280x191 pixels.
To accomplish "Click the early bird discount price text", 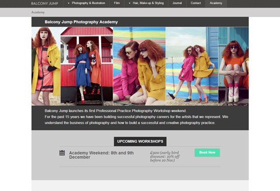I will click(165, 156).
